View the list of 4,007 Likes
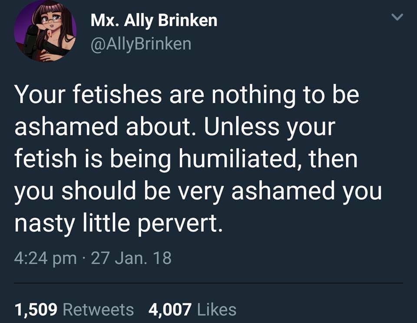Viewport: 417px width, 323px height. pos(192,310)
